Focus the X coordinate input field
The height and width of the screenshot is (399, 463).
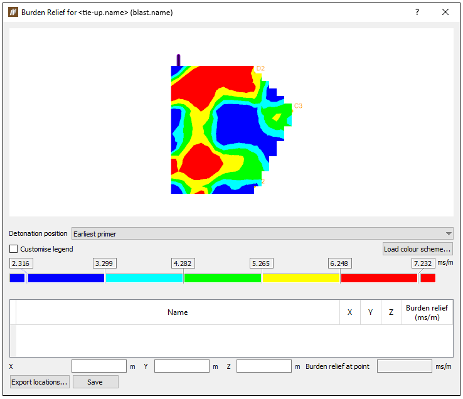tap(99, 366)
